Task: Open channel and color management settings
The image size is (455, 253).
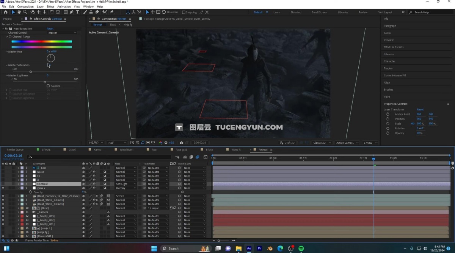Action: pyautogui.click(x=161, y=143)
